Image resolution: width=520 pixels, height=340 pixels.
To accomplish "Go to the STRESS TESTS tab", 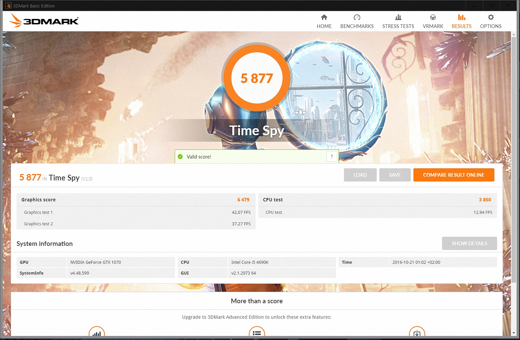I will tap(398, 22).
